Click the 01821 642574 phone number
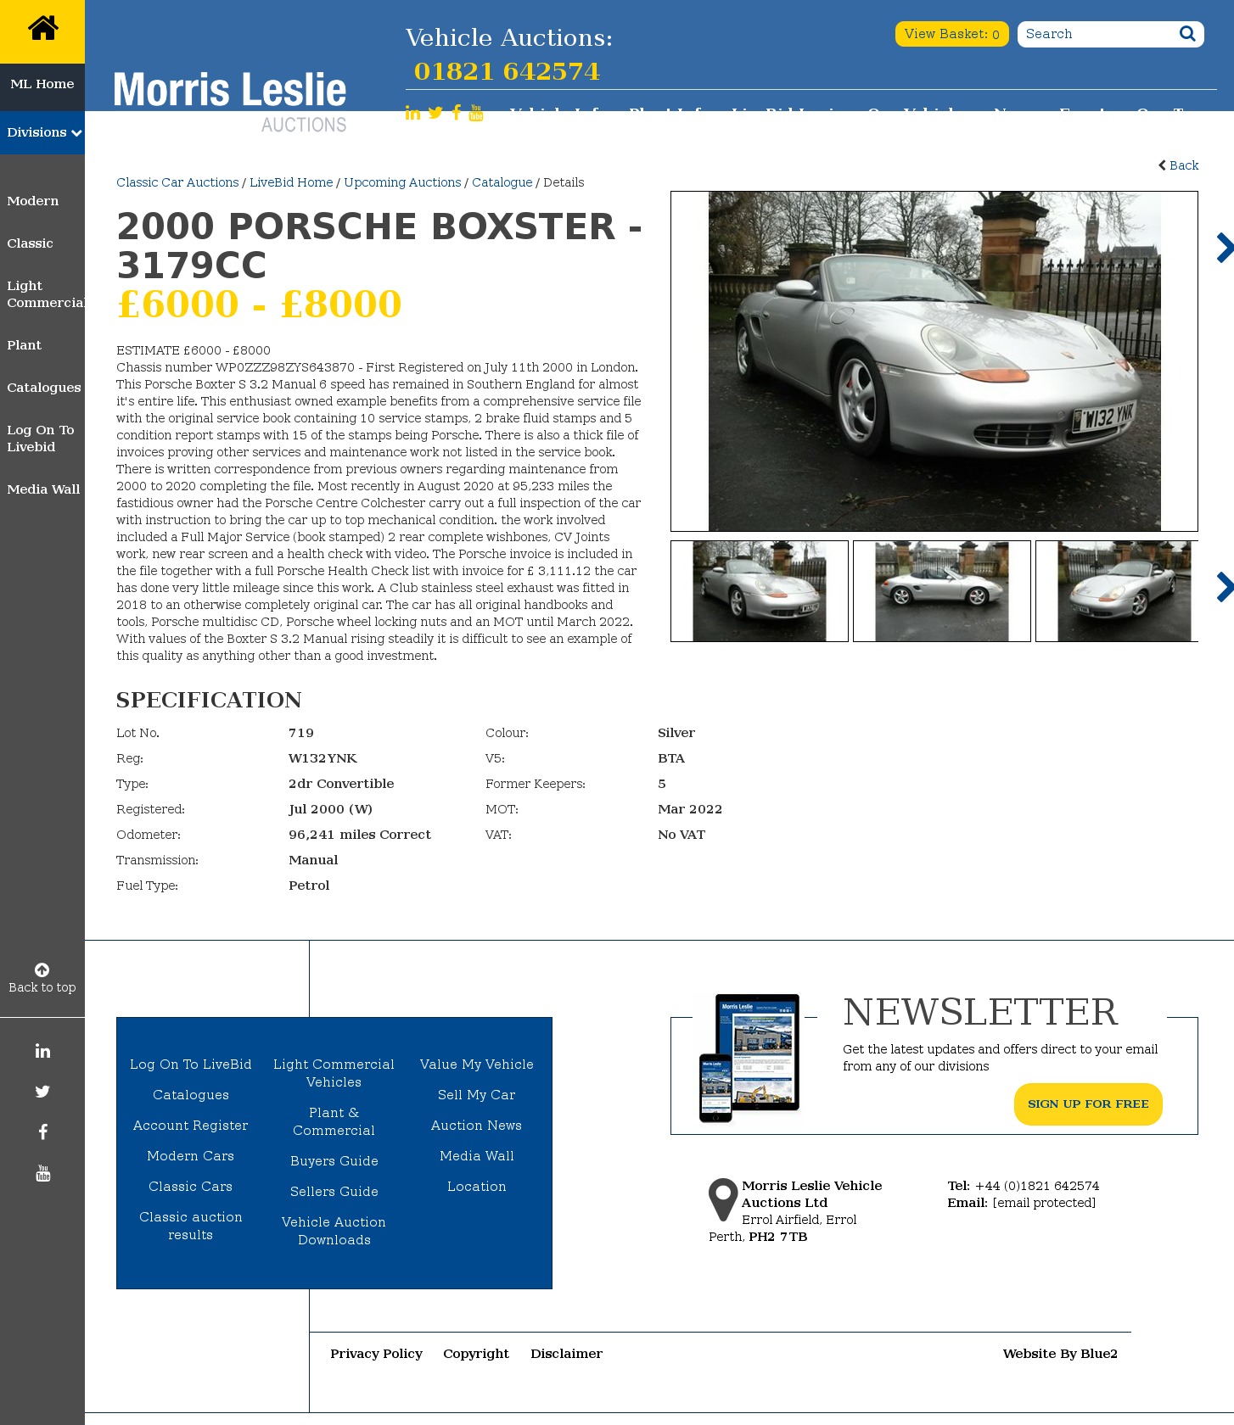This screenshot has height=1425, width=1234. 507,71
